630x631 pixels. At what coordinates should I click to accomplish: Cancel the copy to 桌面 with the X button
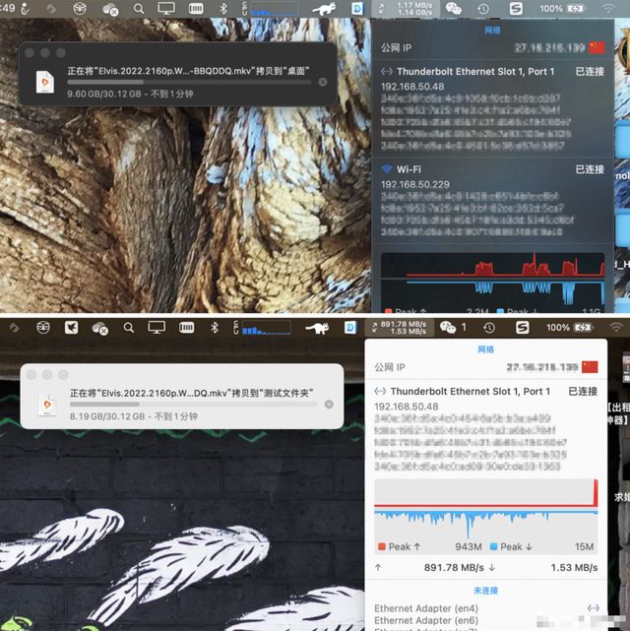pos(323,83)
